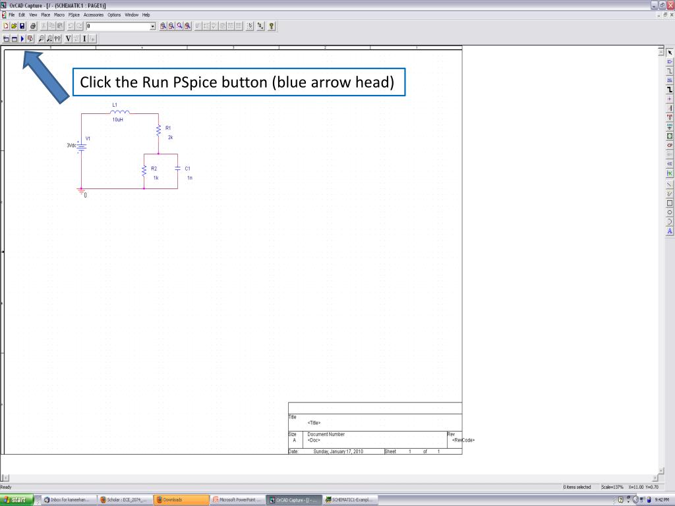Select the Place Part tool

point(670,62)
